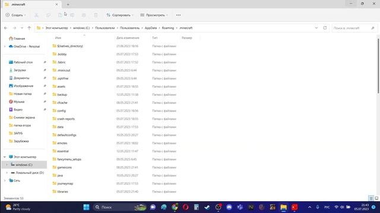Expand address bar history dropdown
The width and height of the screenshot is (380, 213).
click(x=316, y=28)
